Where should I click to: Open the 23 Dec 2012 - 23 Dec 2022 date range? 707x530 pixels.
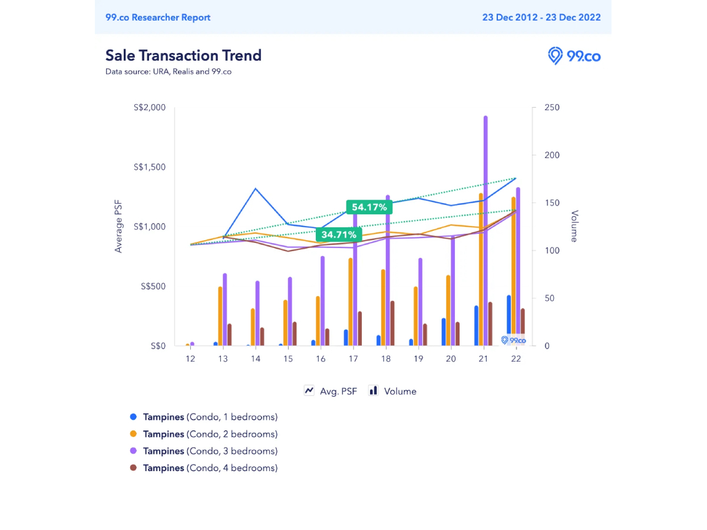[x=541, y=17]
